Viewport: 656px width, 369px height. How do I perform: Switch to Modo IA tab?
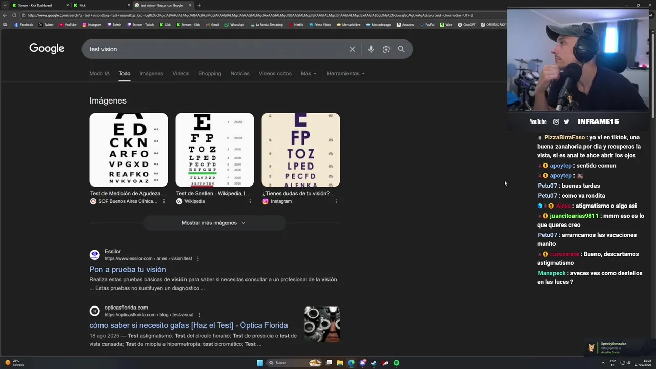(99, 73)
